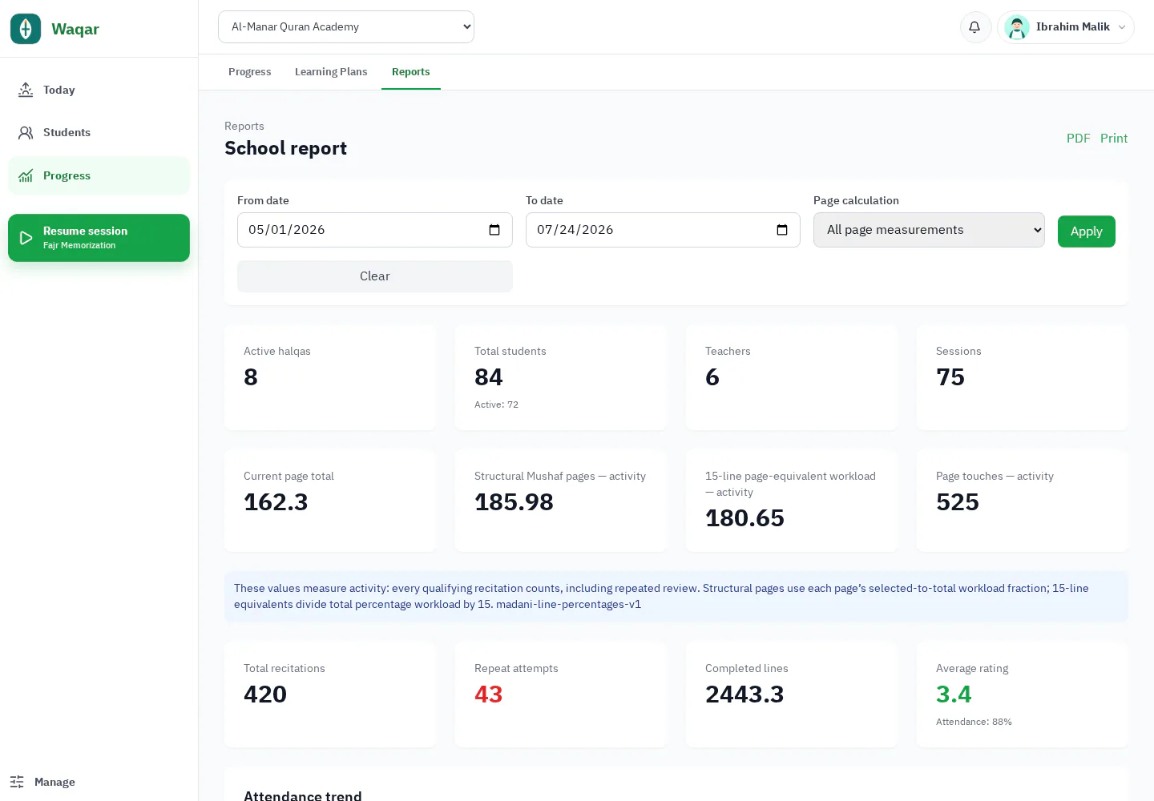Click the Average rating value 3.4
1154x801 pixels.
[954, 694]
